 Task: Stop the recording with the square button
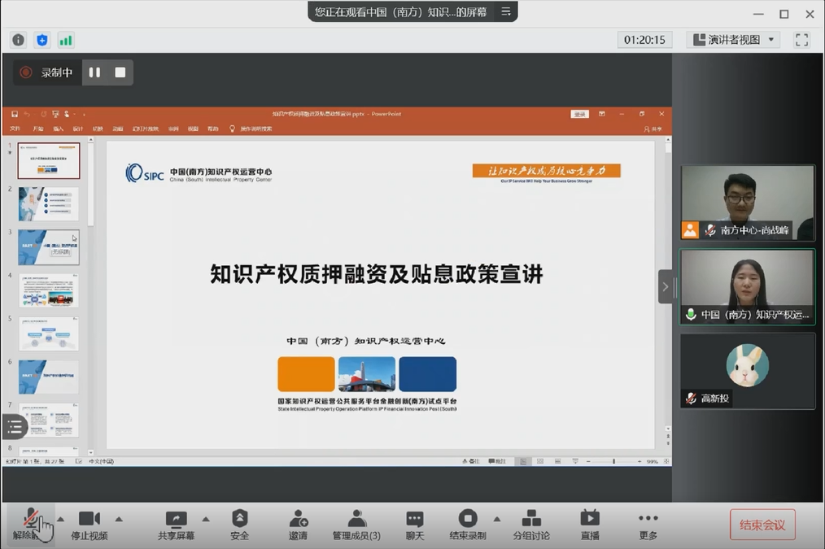(120, 72)
